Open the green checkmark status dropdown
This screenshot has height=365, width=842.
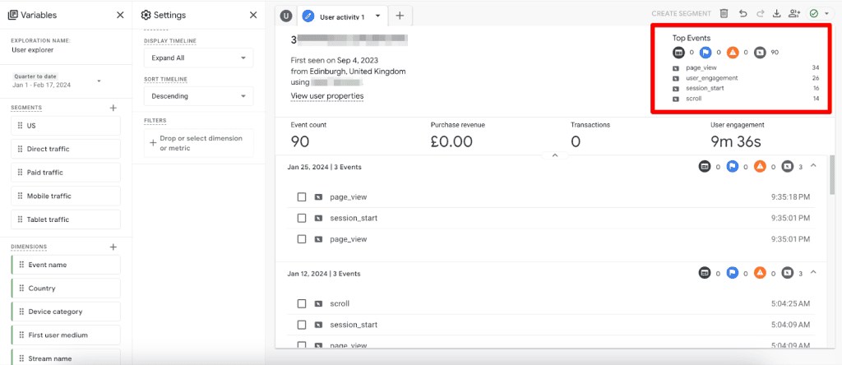[821, 13]
